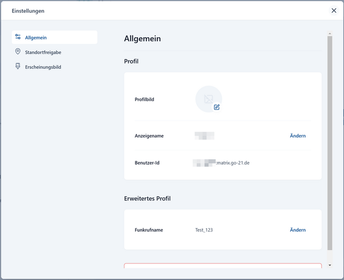Click the vertical scrollbar thumb
Screen dimensions: 344x280
[x=329, y=143]
